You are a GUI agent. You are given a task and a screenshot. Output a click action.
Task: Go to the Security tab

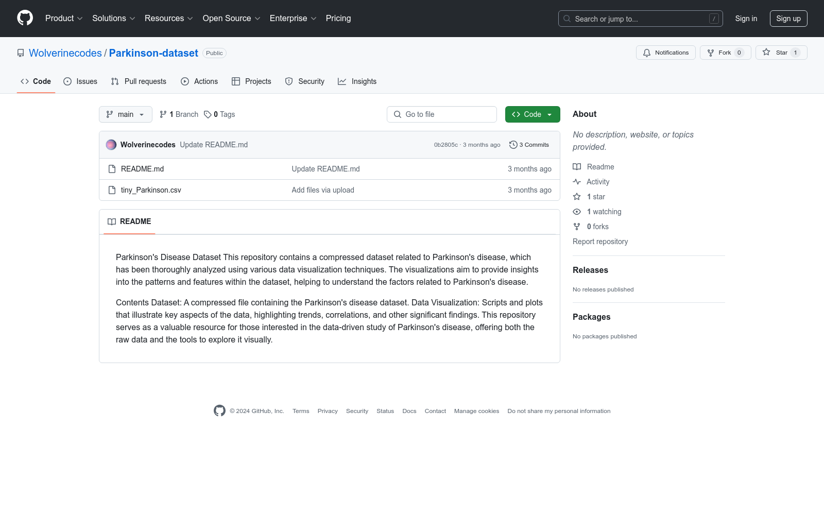pos(305,81)
